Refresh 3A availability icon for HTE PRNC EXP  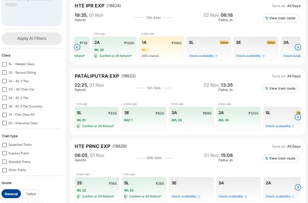246,197
